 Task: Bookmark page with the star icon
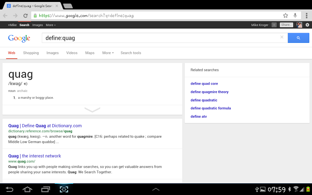(285, 15)
